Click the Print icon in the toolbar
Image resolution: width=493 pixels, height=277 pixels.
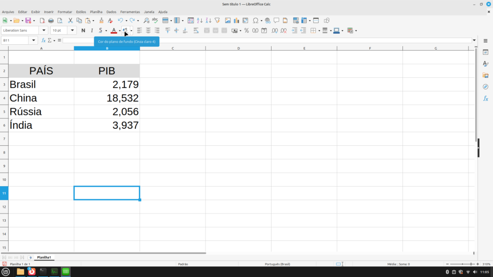click(51, 21)
